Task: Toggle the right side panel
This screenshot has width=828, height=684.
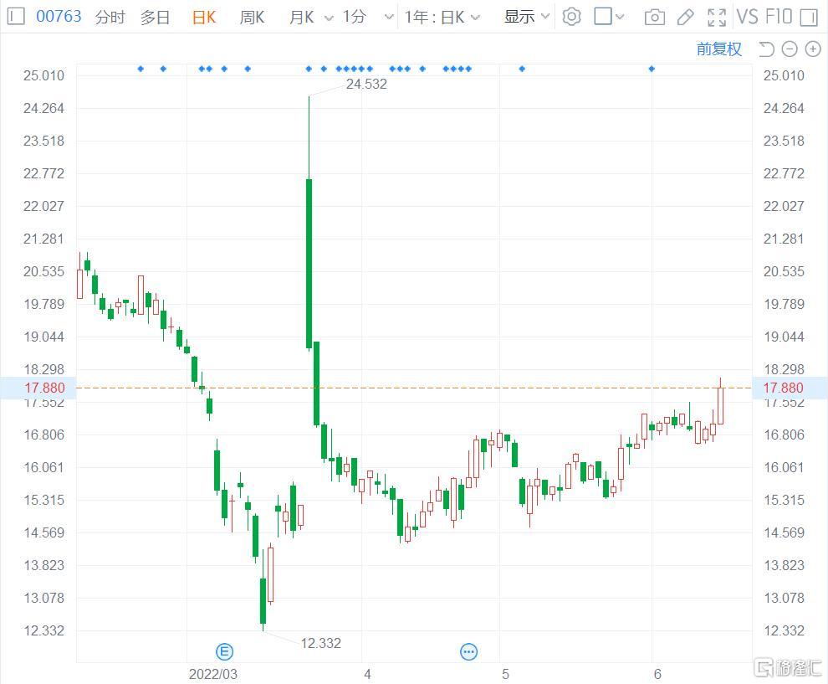Action: pyautogui.click(x=808, y=17)
